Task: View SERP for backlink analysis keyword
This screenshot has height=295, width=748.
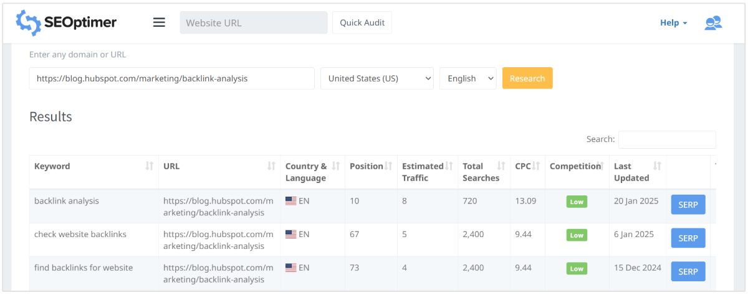Action: pos(688,205)
